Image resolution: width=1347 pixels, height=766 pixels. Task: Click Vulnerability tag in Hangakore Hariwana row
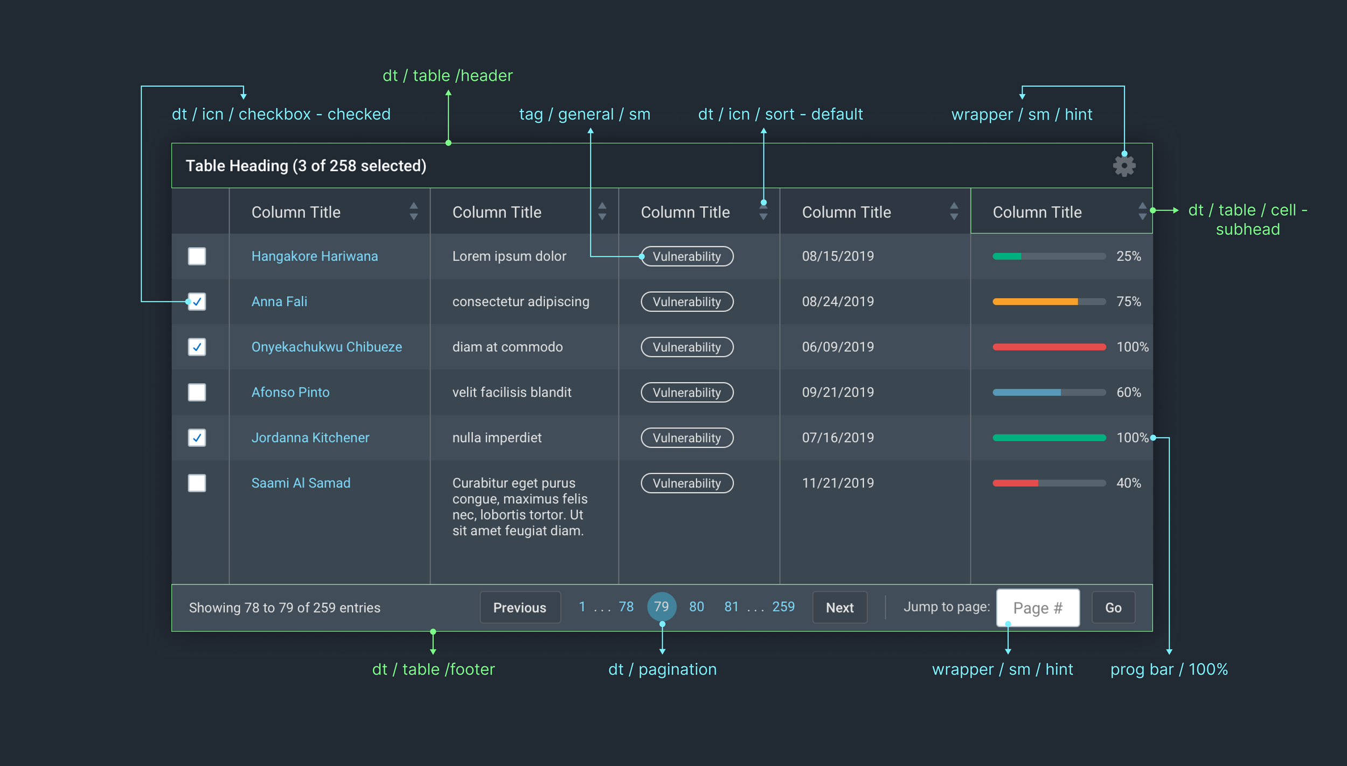(686, 256)
